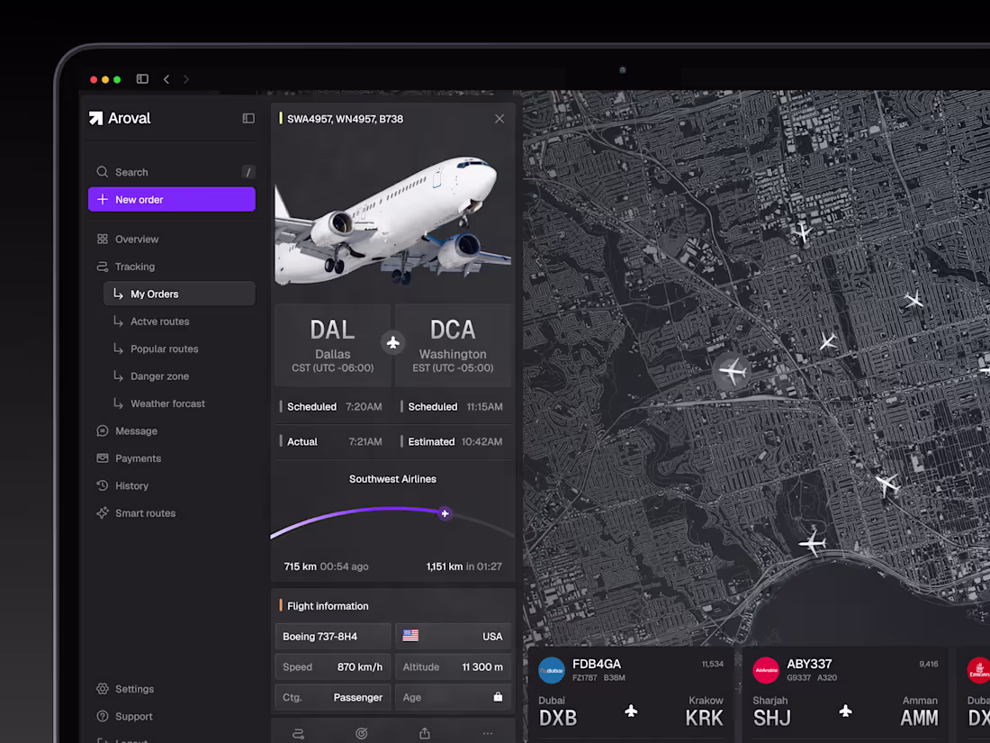Click the Speed 870 km/h field
Image resolution: width=990 pixels, height=743 pixels.
(333, 666)
